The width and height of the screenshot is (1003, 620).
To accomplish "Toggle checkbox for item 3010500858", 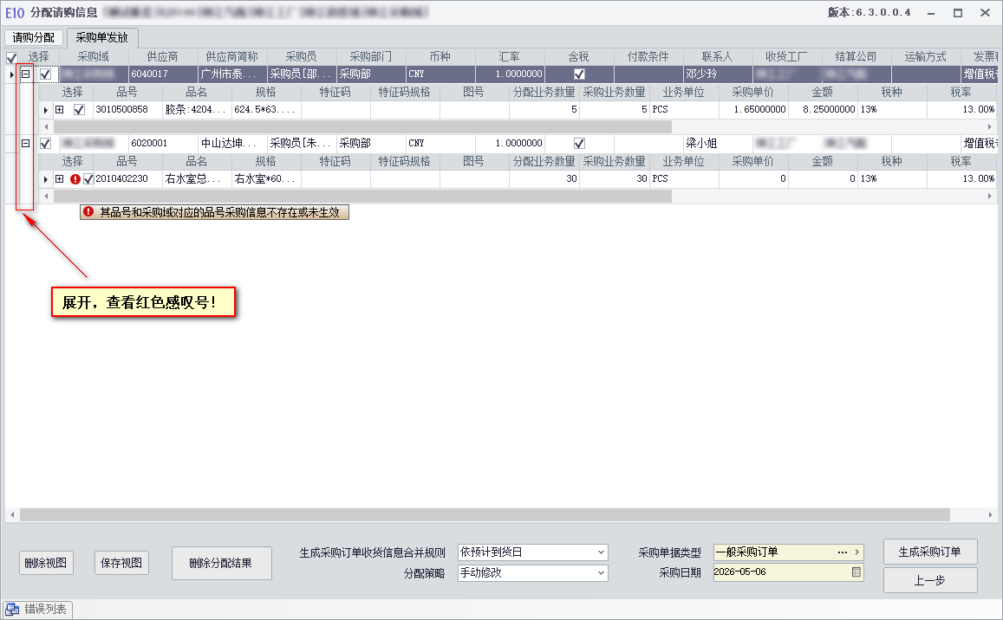I will 79,110.
